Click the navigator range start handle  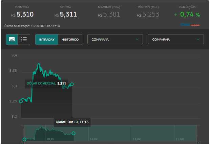[24, 139]
